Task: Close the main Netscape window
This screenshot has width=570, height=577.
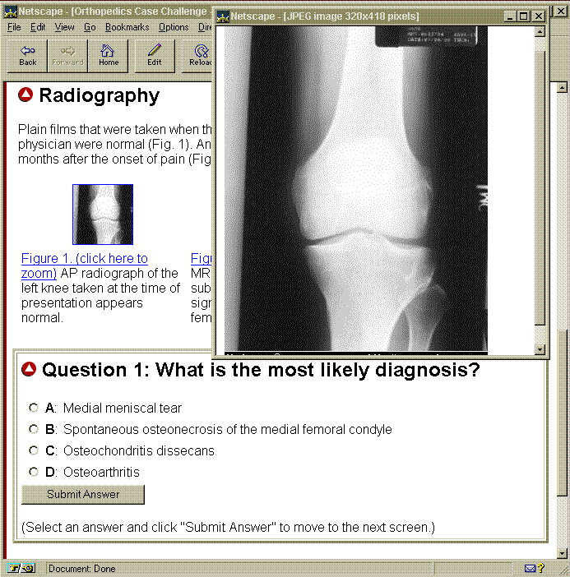Action: click(x=561, y=11)
